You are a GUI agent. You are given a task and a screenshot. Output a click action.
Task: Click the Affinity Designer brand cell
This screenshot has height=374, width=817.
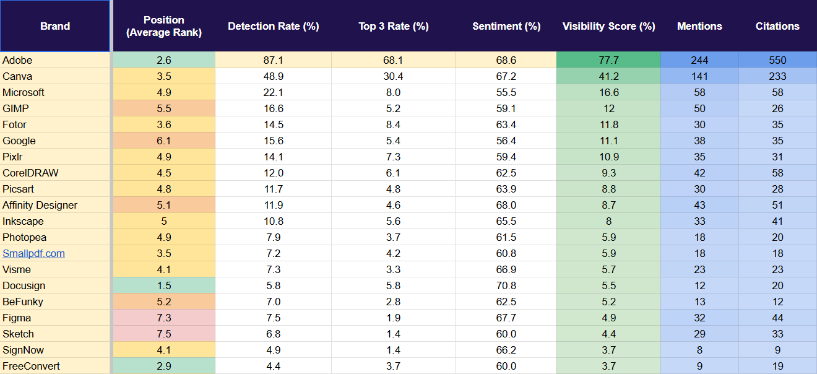pyautogui.click(x=55, y=205)
